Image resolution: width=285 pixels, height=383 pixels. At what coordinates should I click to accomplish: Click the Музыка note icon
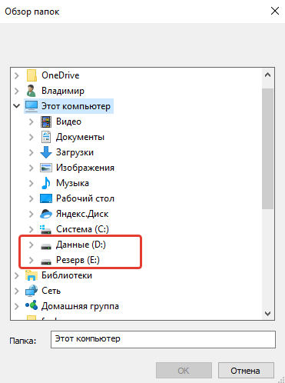[x=46, y=183]
